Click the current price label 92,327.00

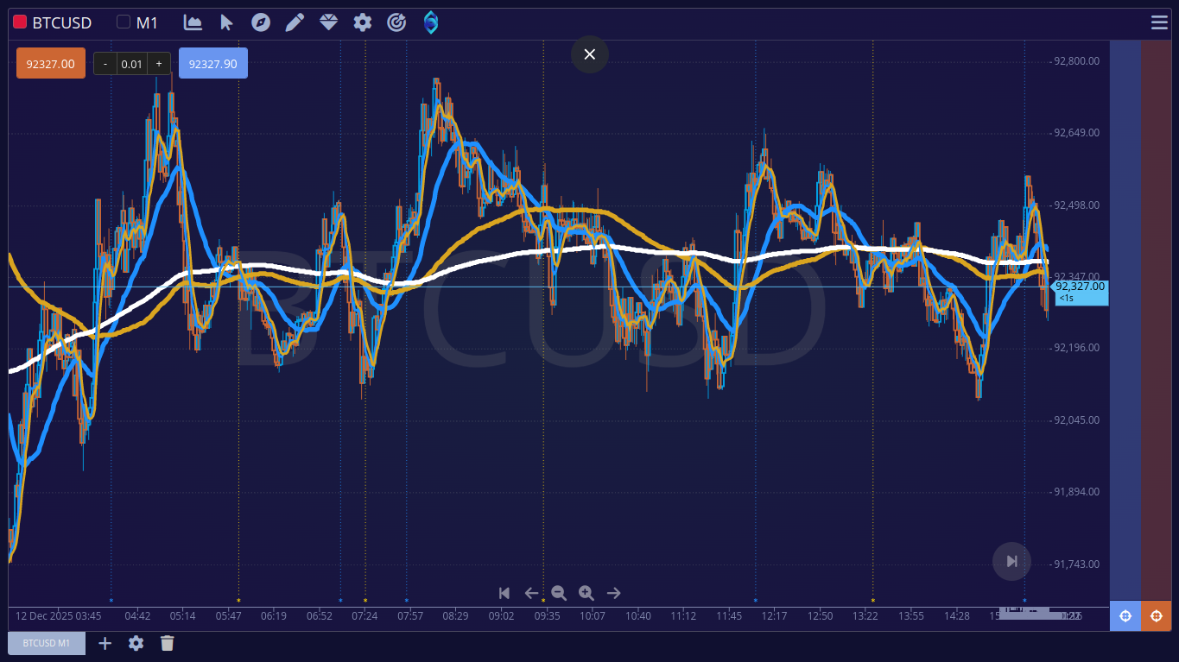click(x=1080, y=291)
